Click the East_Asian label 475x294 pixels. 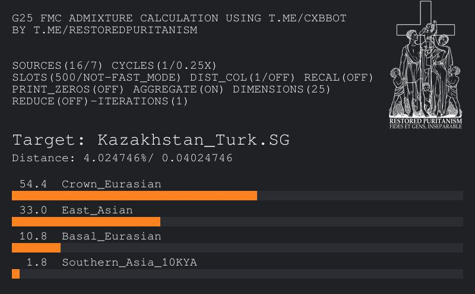97,210
